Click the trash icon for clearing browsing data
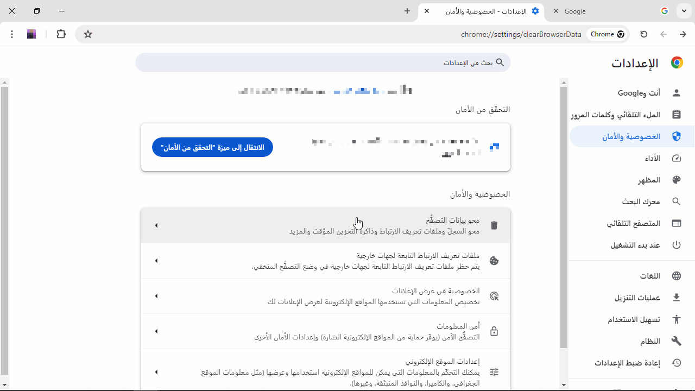This screenshot has width=695, height=391. 494,225
